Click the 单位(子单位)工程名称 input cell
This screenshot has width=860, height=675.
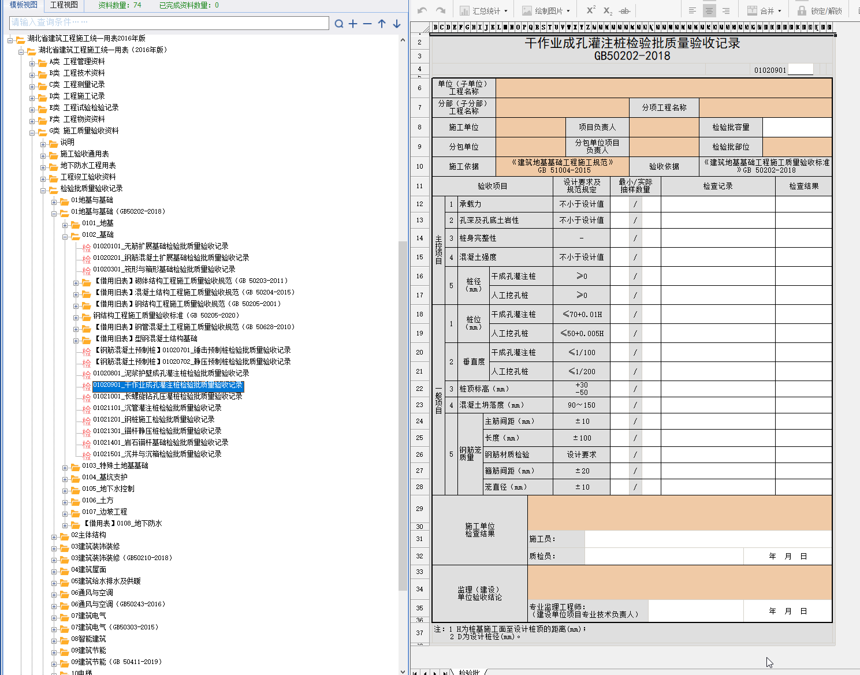click(664, 88)
